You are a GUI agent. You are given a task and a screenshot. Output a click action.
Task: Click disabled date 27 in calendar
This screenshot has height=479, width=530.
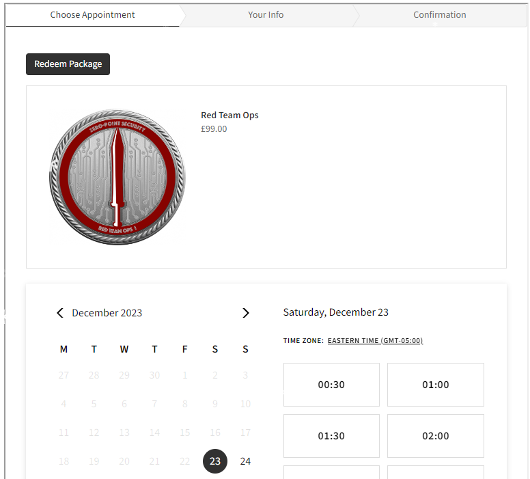coord(64,375)
